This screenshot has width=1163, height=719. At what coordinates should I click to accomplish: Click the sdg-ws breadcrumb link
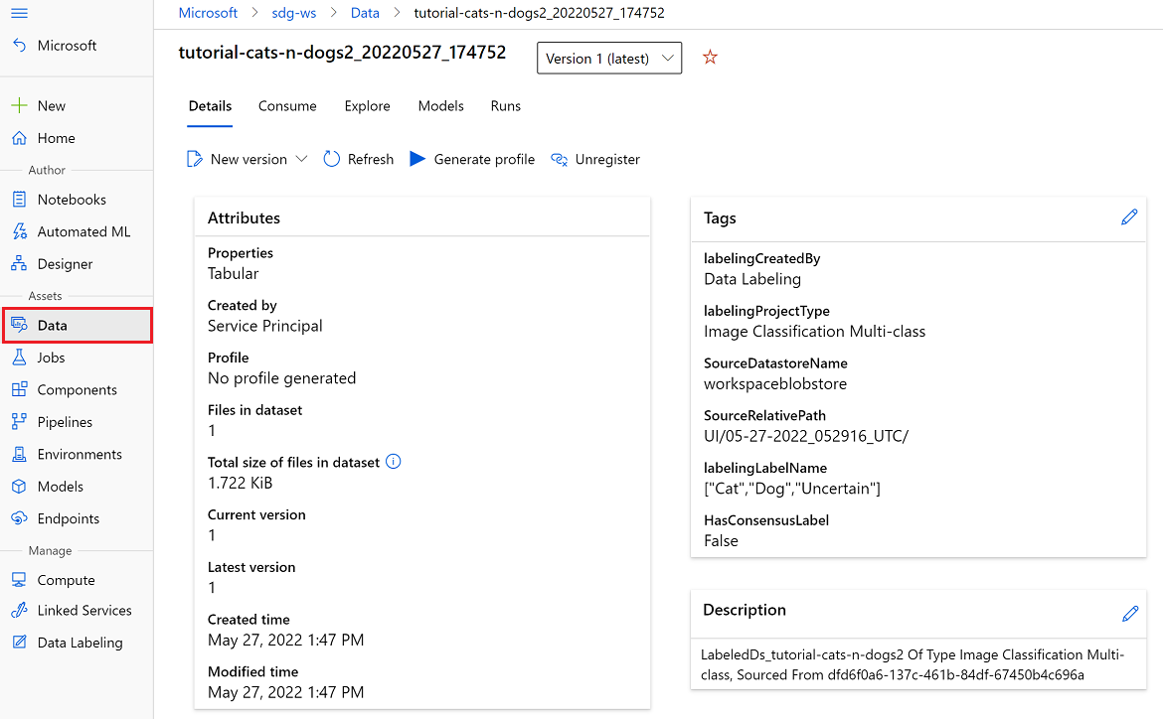(294, 13)
